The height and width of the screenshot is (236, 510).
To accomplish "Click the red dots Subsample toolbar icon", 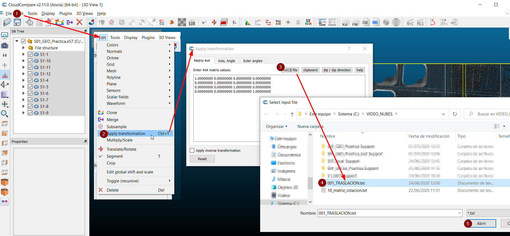I will point(111,22).
